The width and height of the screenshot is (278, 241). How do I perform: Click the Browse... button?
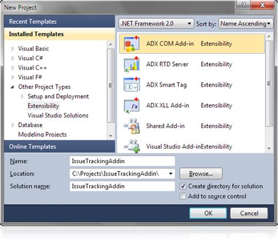(x=201, y=174)
